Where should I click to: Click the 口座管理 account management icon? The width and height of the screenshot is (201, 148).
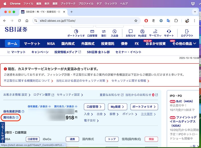click(x=92, y=32)
